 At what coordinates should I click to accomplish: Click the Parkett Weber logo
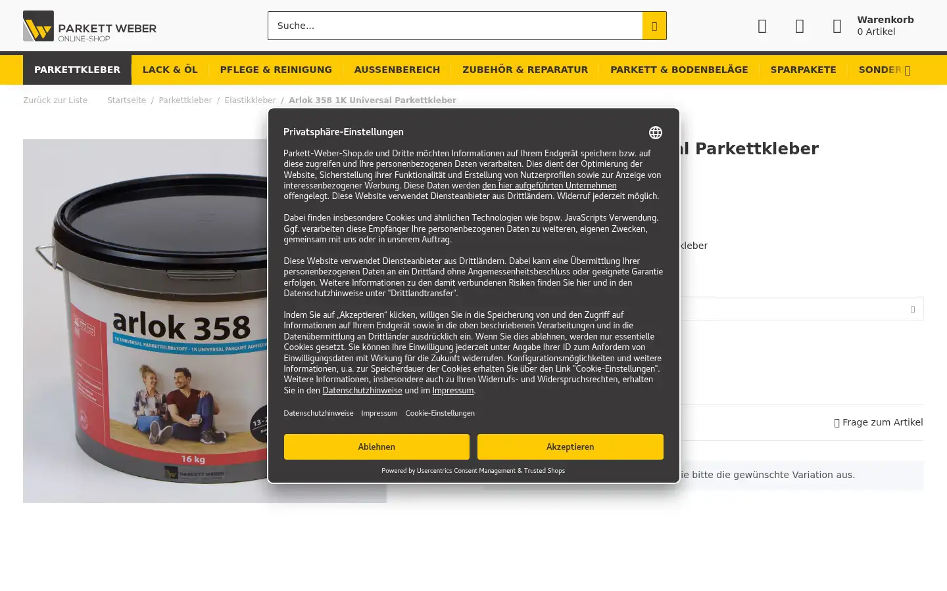[x=89, y=26]
